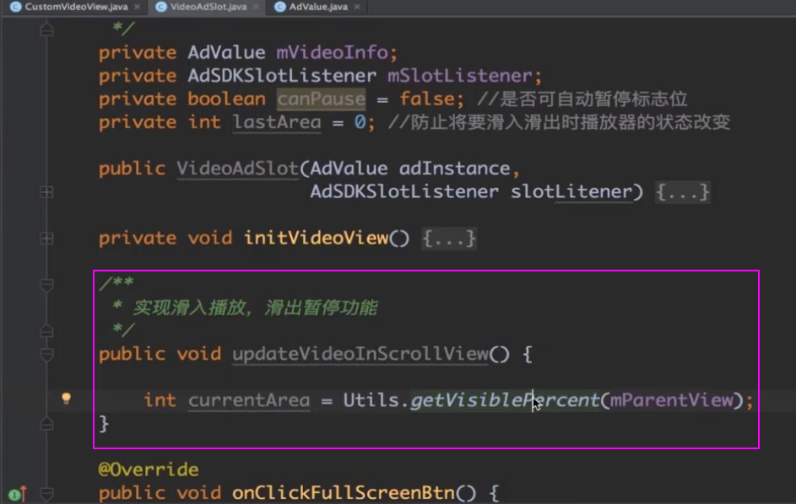Click the AdSDKSlotListener type on the mSlotListener line
Viewport: 796px width, 504px height.
click(x=282, y=76)
